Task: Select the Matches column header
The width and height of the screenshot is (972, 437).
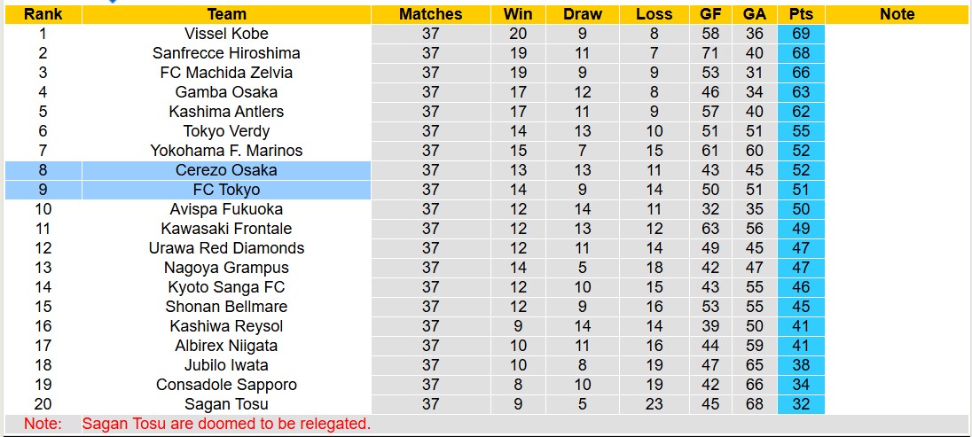Action: tap(430, 14)
